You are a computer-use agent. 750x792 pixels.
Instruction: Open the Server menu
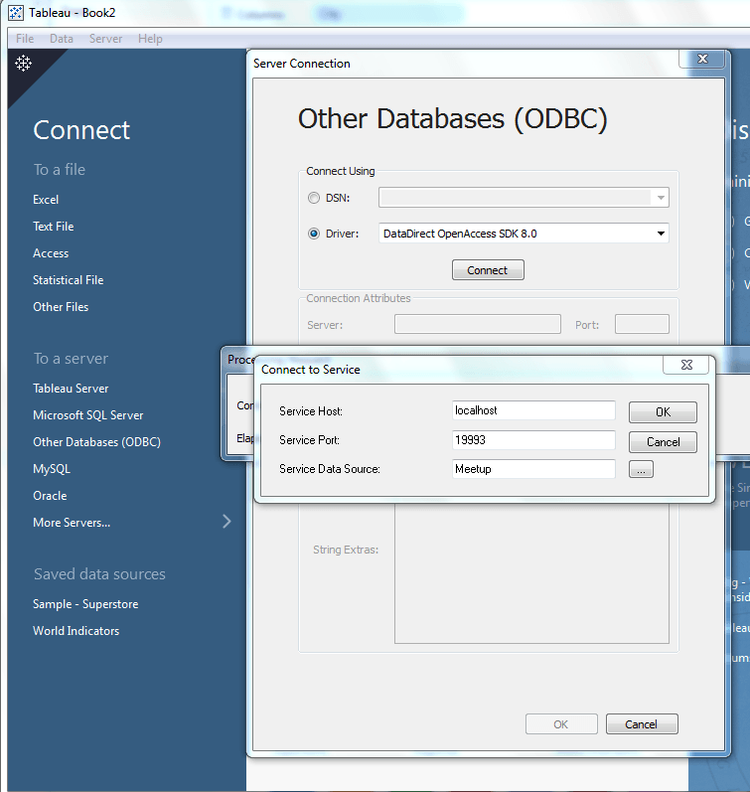tap(106, 39)
